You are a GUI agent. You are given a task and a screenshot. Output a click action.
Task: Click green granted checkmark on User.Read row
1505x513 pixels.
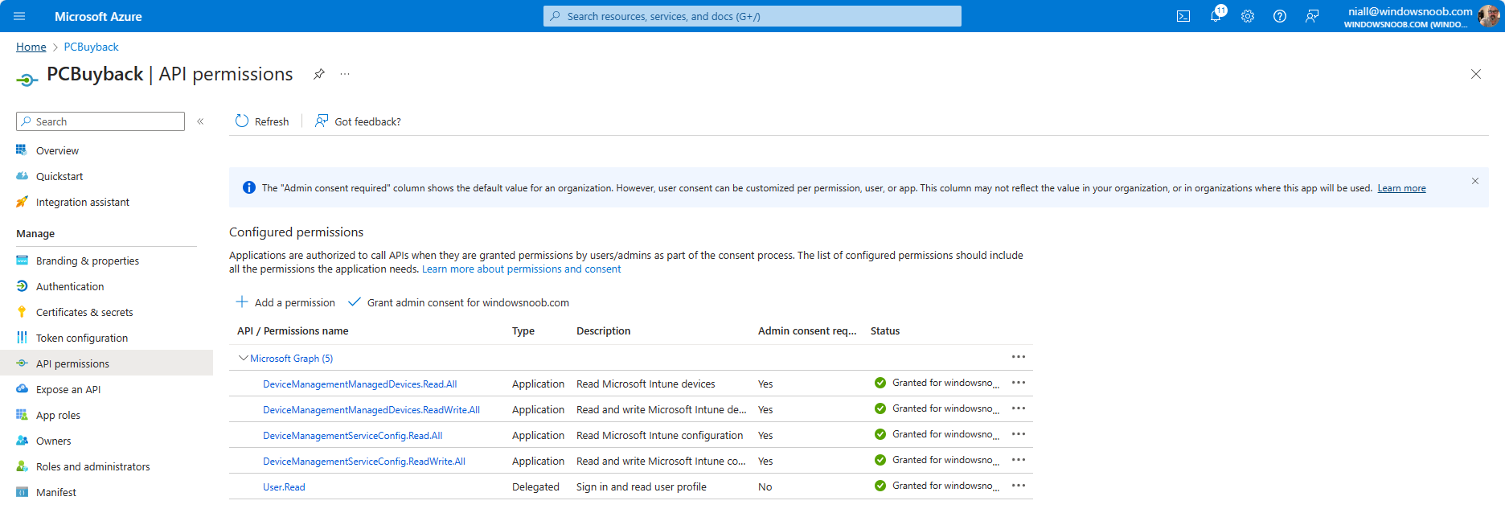(x=880, y=486)
